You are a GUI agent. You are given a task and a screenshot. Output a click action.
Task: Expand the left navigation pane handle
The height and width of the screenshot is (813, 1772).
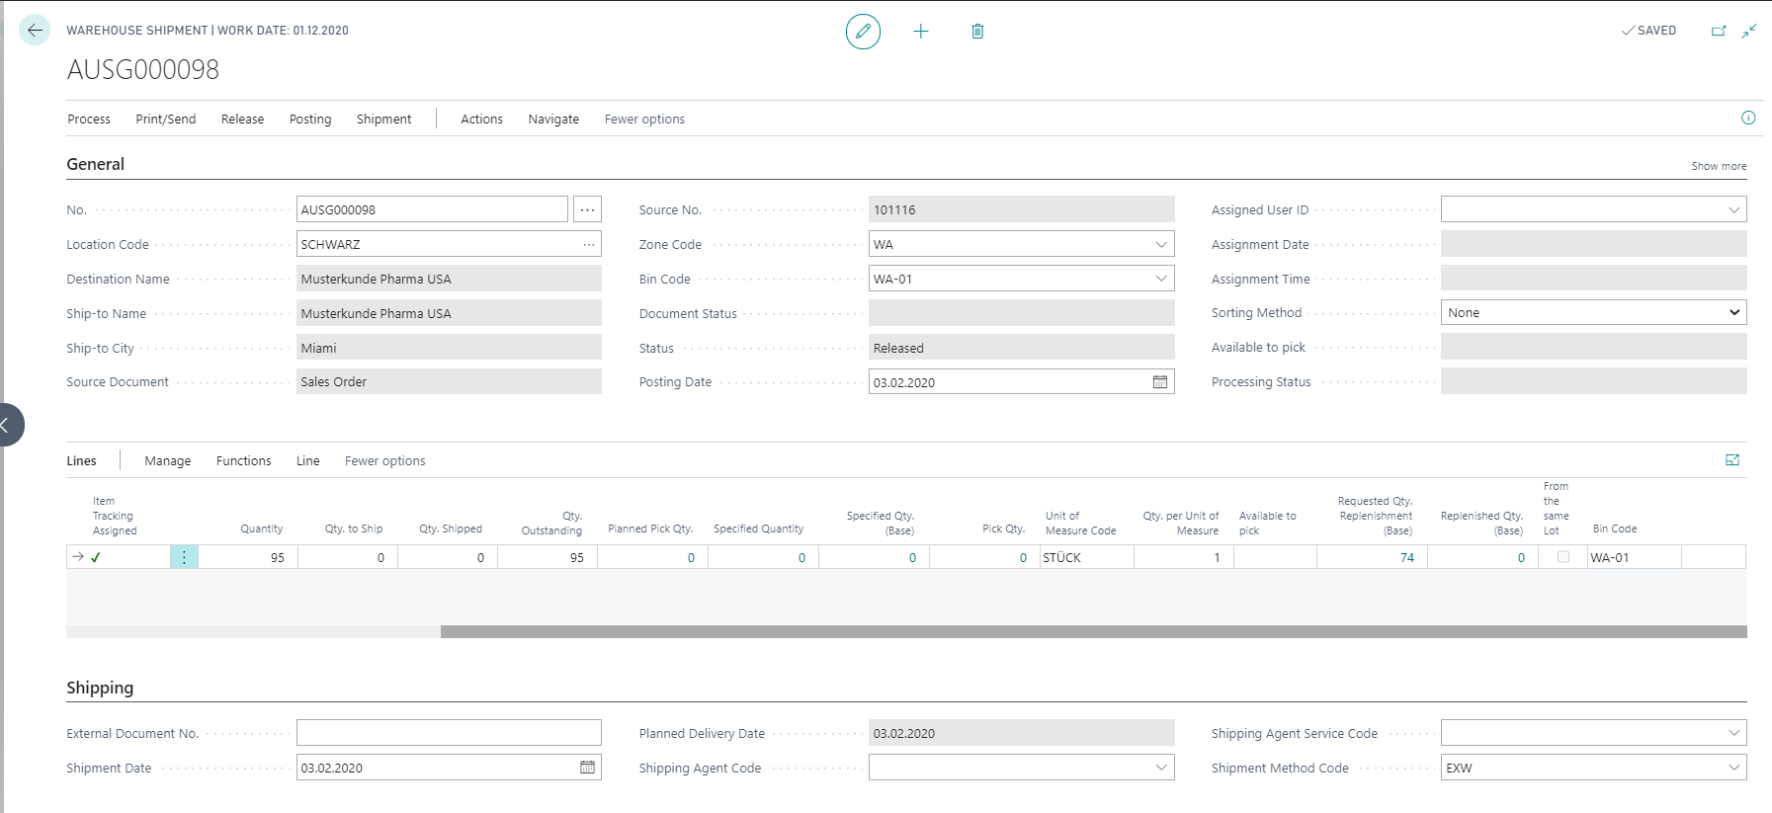click(x=8, y=425)
